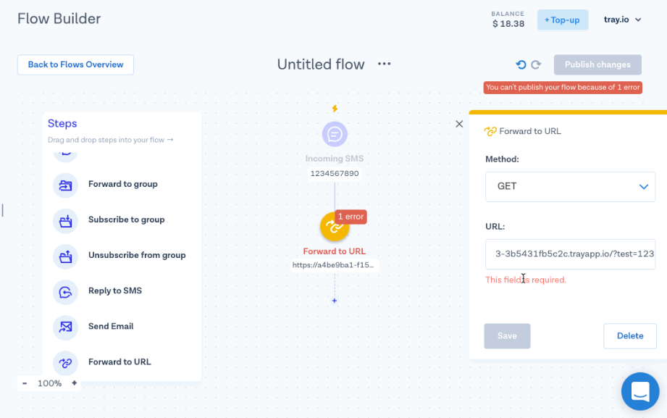Select the Forward to group step icon
Screen dimensions: 667x418
65,184
